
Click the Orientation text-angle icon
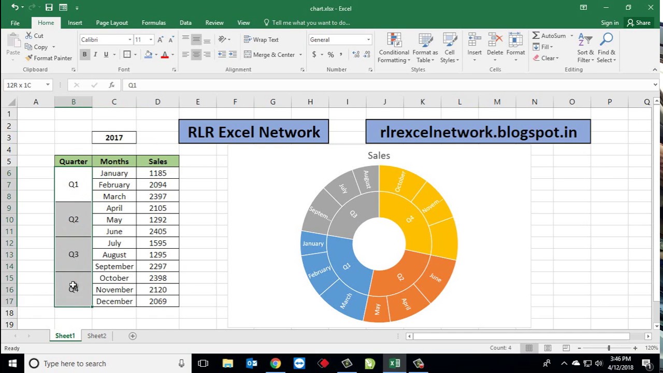coord(222,40)
